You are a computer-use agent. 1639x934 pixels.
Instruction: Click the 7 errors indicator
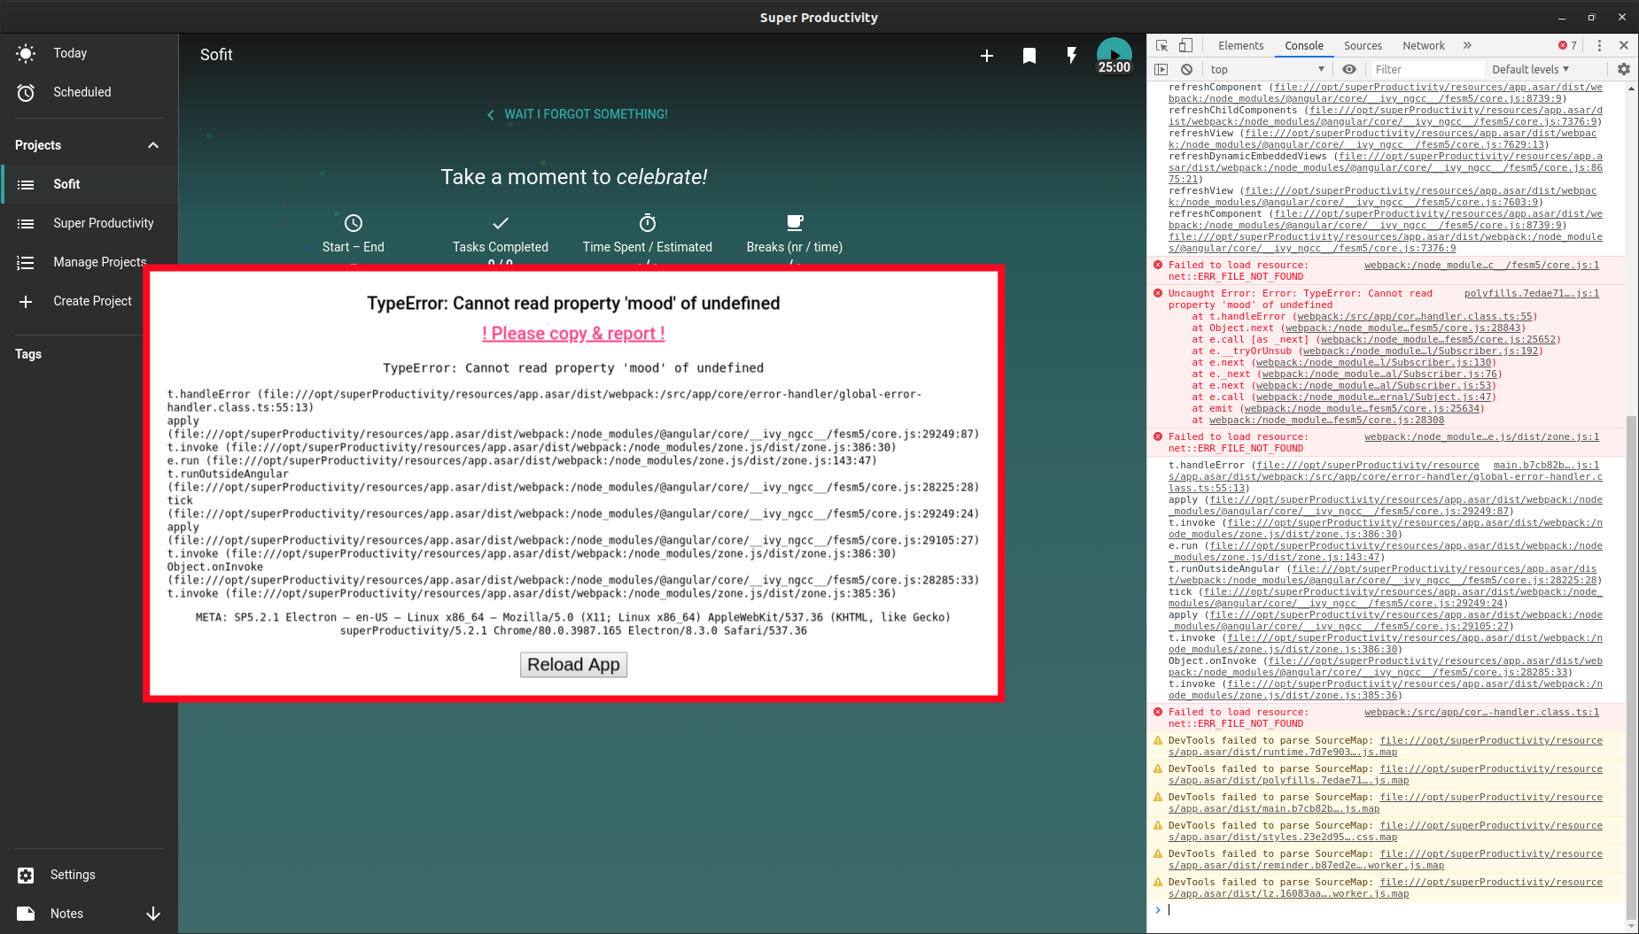coord(1568,45)
